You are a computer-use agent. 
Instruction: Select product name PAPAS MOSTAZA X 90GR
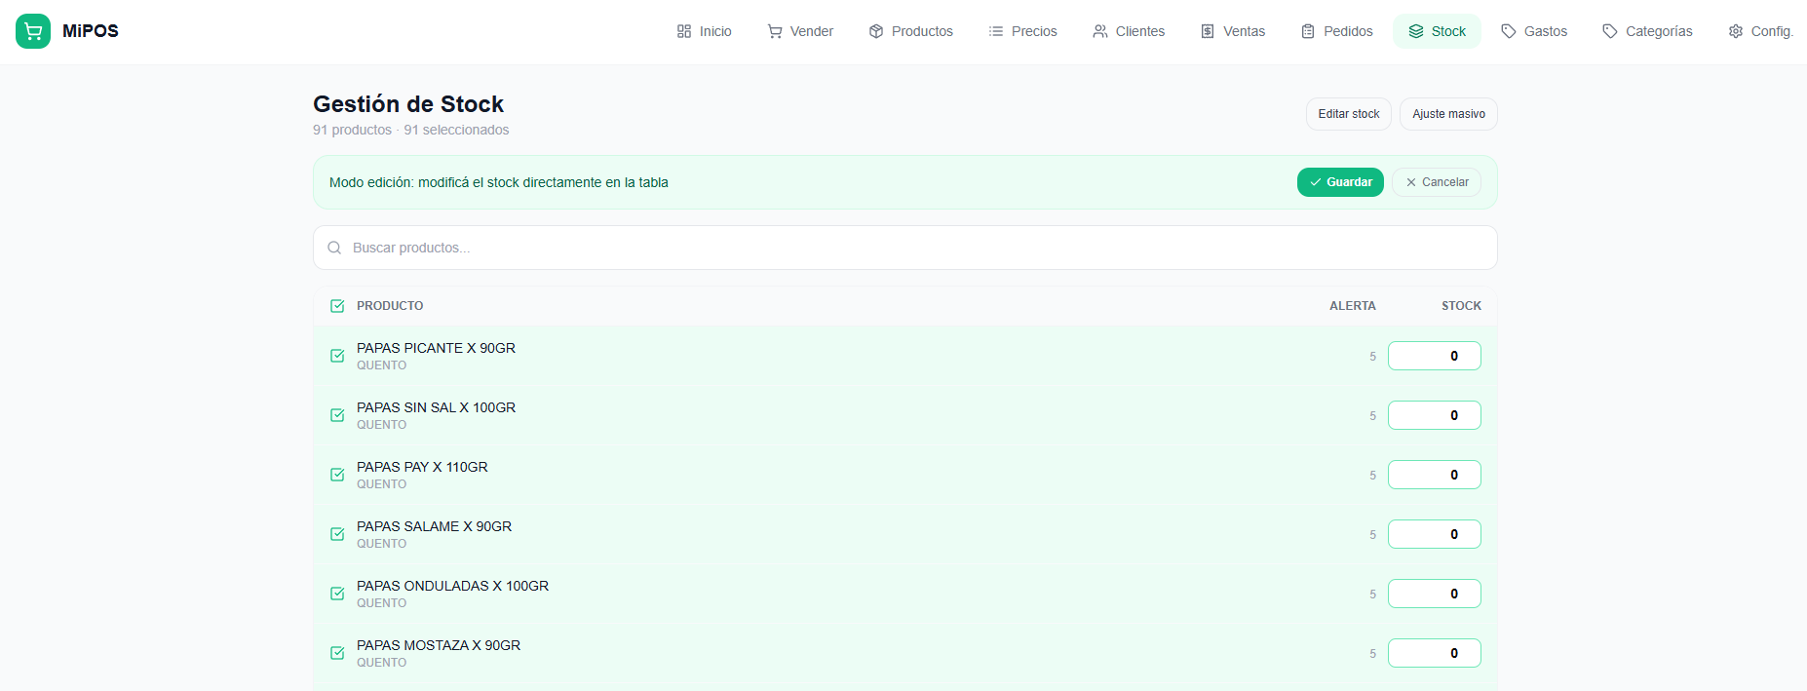[439, 645]
